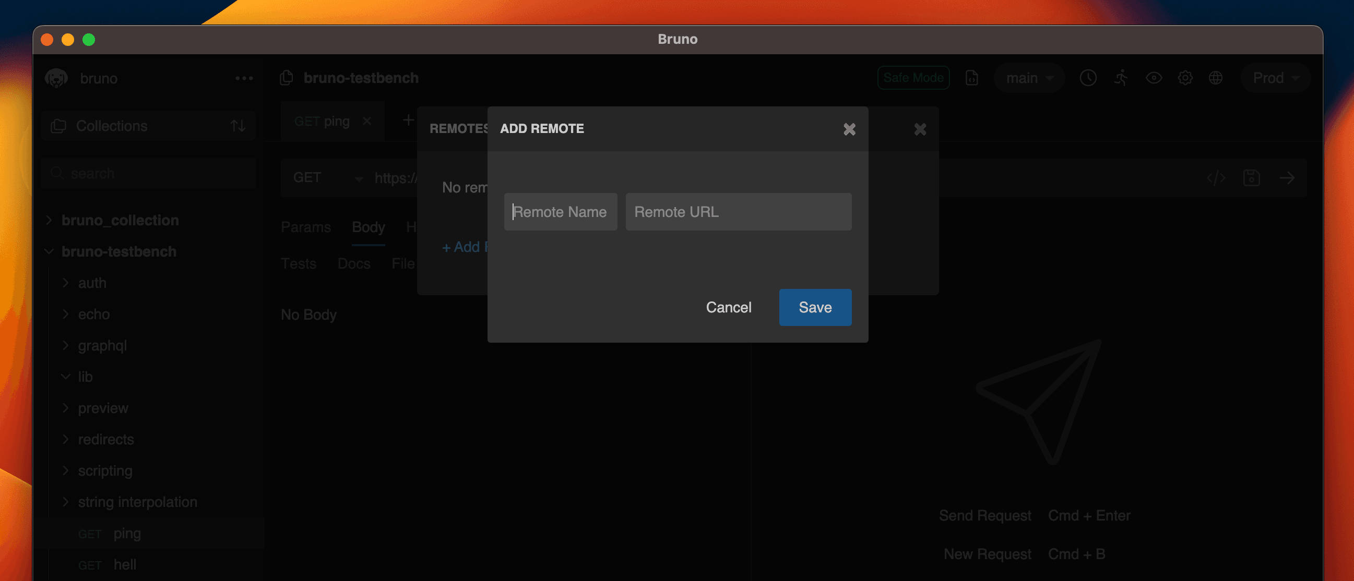1354x581 pixels.
Task: Click the eye icon in toolbar
Action: point(1153,78)
